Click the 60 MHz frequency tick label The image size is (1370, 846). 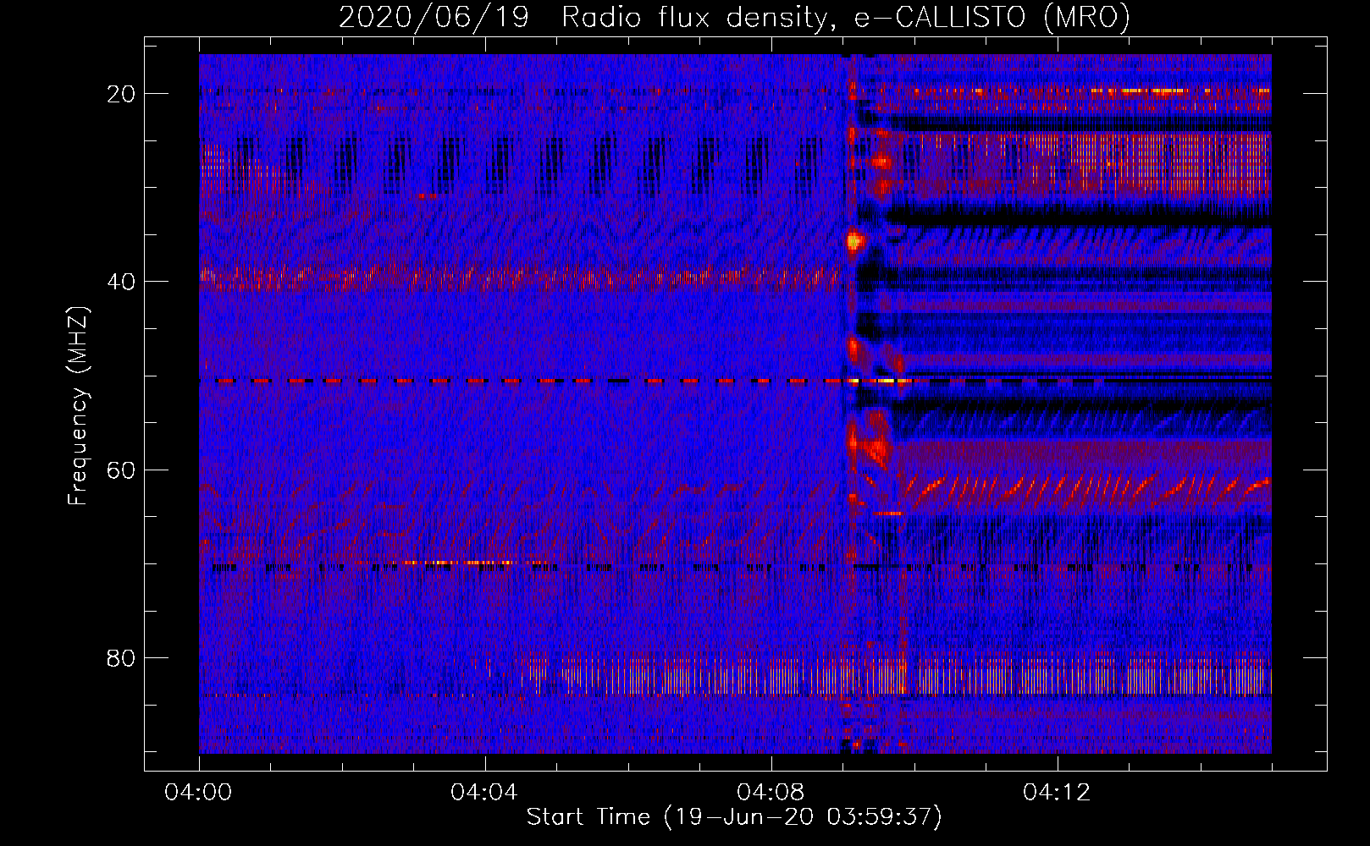[x=121, y=470]
